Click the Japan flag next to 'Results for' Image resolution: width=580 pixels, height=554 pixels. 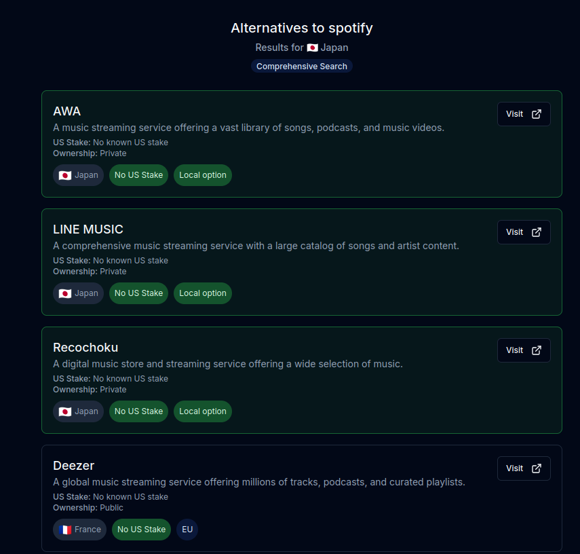click(311, 48)
